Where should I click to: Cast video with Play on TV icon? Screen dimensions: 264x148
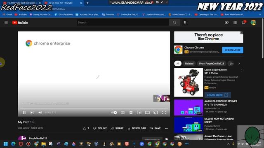click(156, 112)
